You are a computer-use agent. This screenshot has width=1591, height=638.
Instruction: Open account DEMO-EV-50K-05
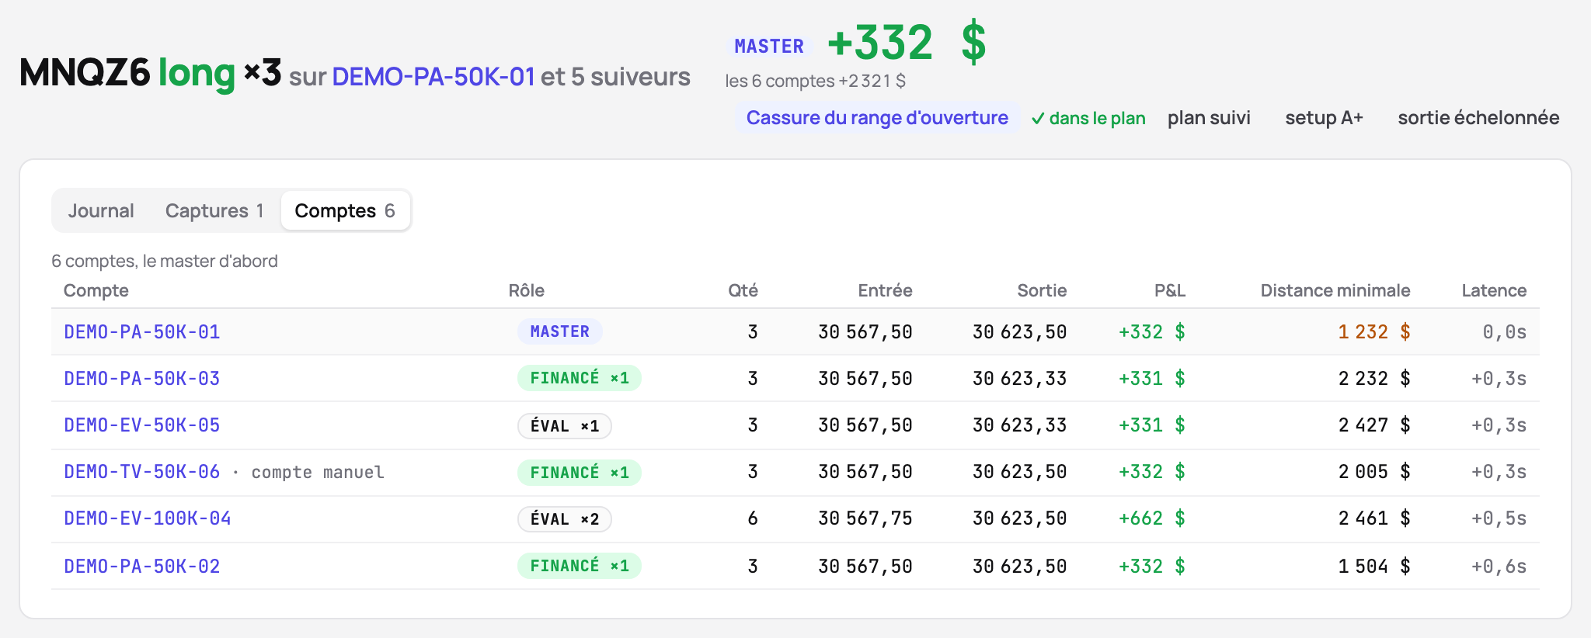coord(142,425)
